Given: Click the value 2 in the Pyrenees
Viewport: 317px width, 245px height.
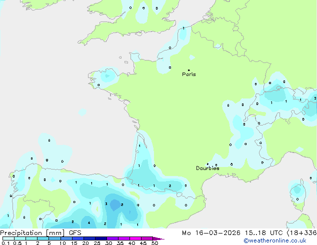Looking at the screenshot, I should coord(170,185).
